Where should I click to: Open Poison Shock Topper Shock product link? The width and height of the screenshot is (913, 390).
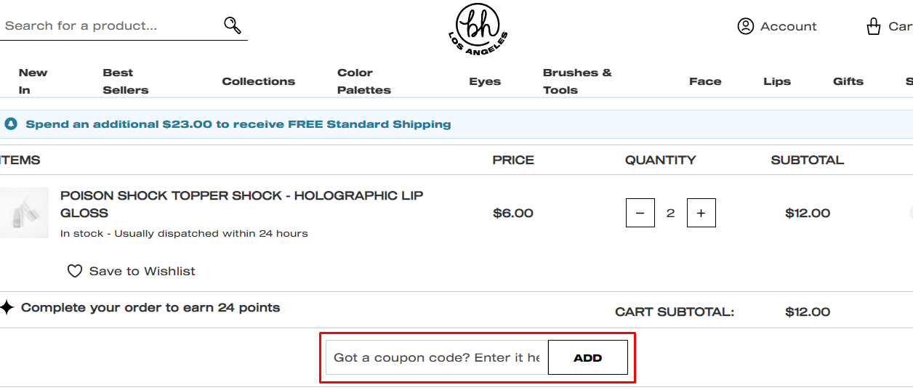pos(242,204)
